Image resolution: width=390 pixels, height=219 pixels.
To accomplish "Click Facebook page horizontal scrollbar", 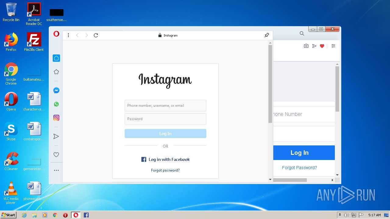I will (290, 180).
